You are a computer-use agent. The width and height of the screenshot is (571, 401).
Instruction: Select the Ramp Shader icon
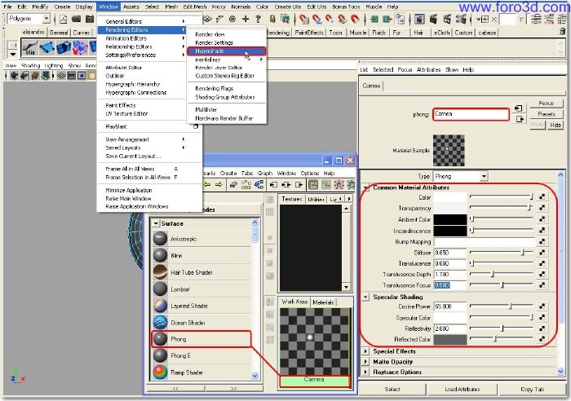tap(160, 372)
